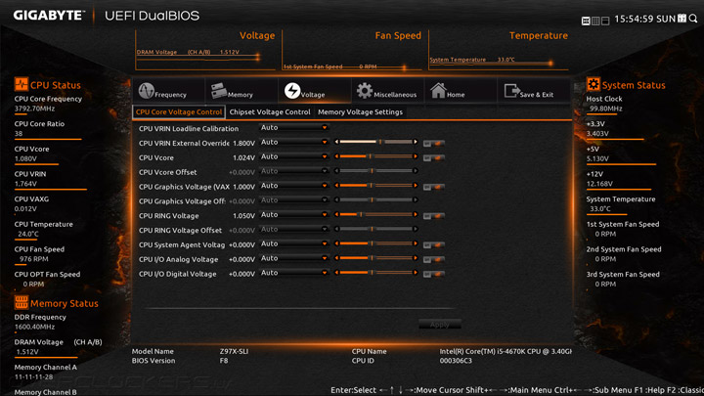Click the CPU VRIN External Override 1.800V value
The image size is (704, 396).
click(243, 143)
